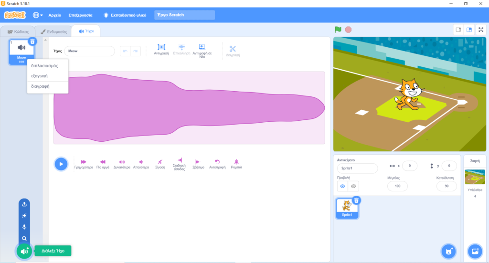Screen dimensions: 489x263
Task: Click the cat sprite on stage
Action: click(410, 94)
